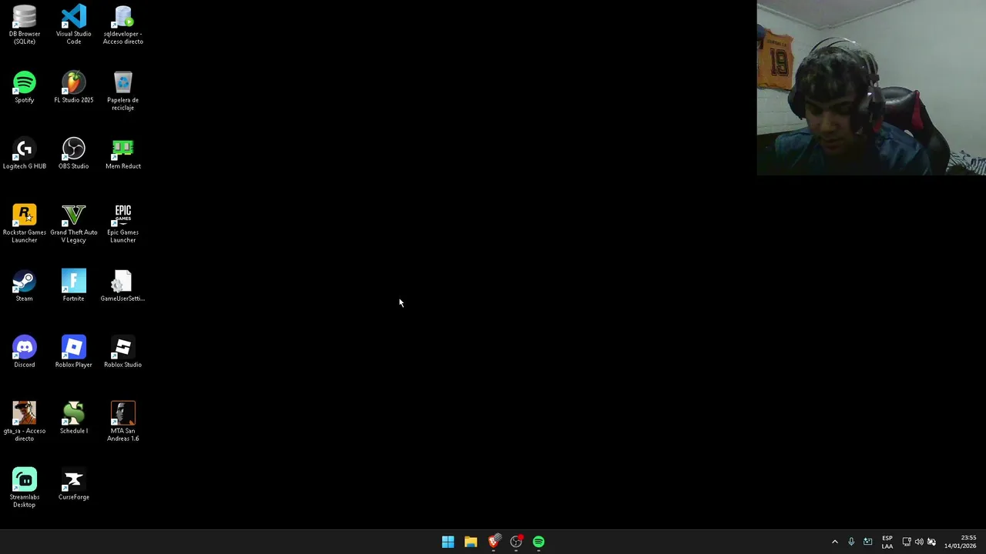The height and width of the screenshot is (554, 986).
Task: Show hidden system tray icons
Action: [834, 542]
